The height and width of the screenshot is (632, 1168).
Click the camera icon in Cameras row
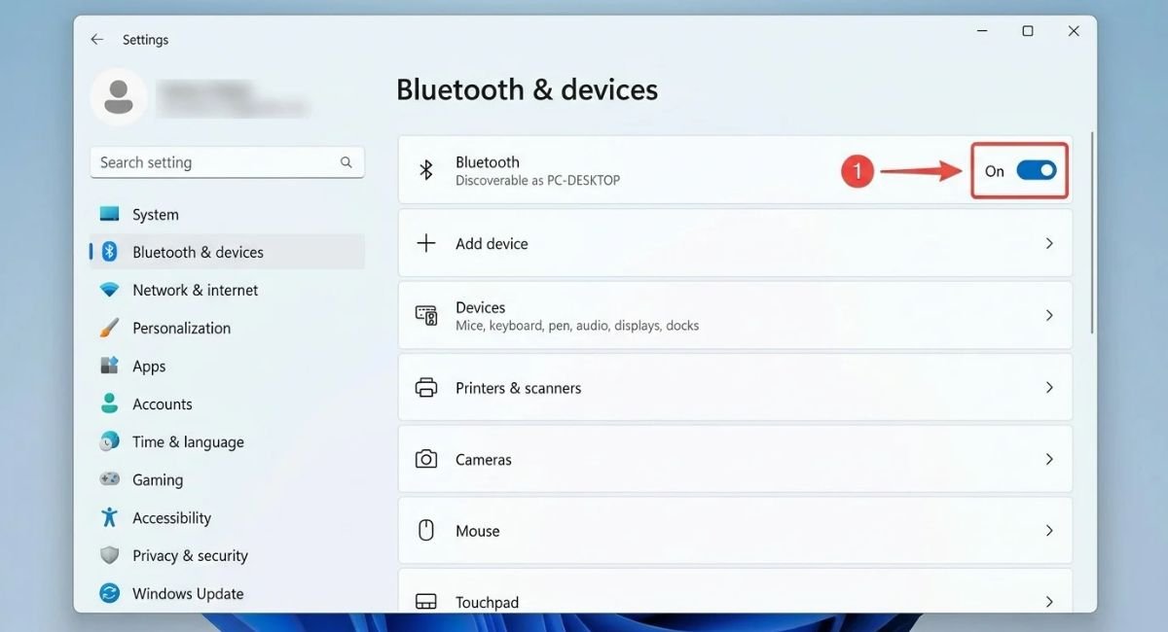(426, 459)
